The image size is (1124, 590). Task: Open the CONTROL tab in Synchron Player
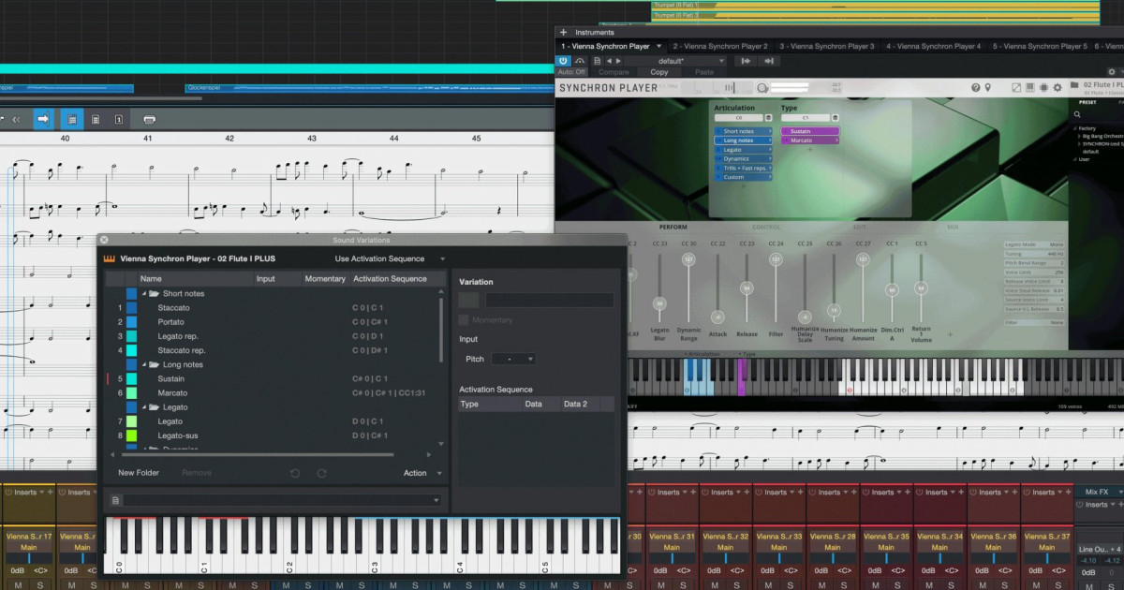pyautogui.click(x=766, y=227)
